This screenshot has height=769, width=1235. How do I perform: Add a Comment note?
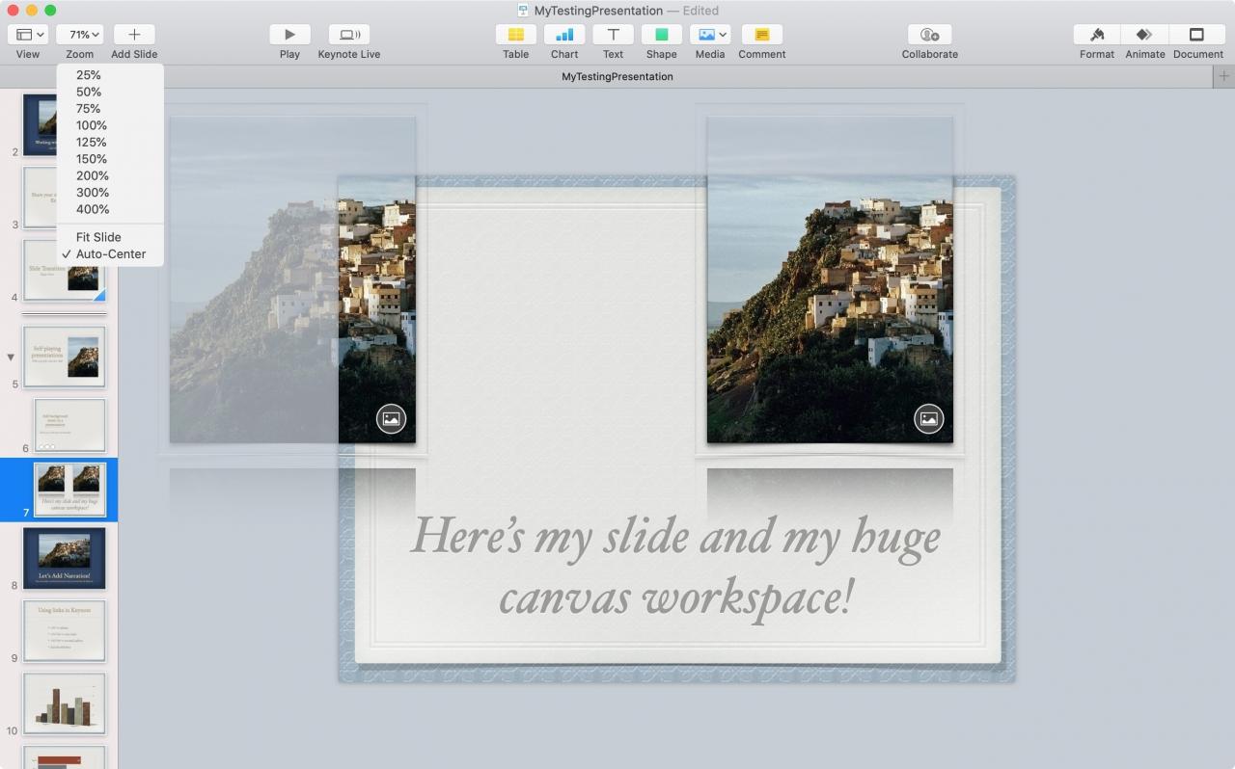(761, 35)
